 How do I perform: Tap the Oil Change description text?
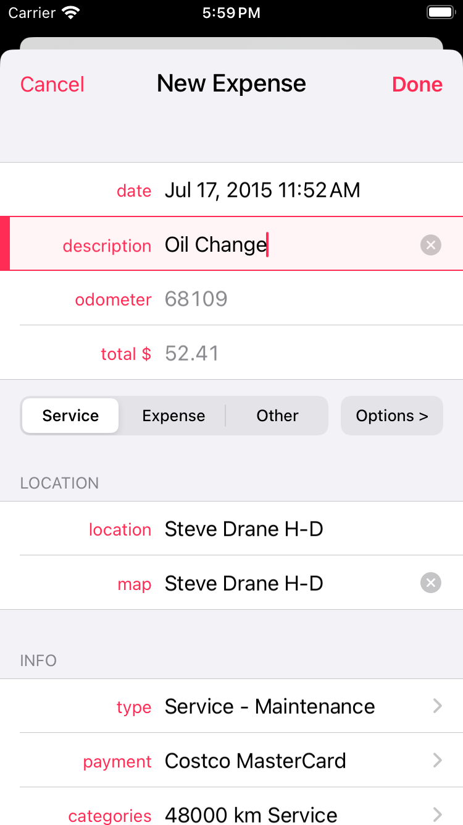click(215, 245)
